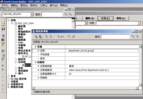The height and width of the screenshot is (99, 143).
Task: Open the 属性(R) menu
Action: click(x=24, y=5)
